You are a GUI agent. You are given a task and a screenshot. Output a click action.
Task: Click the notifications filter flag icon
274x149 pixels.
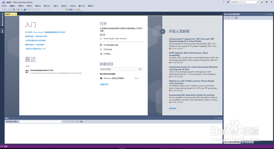tap(224, 2)
